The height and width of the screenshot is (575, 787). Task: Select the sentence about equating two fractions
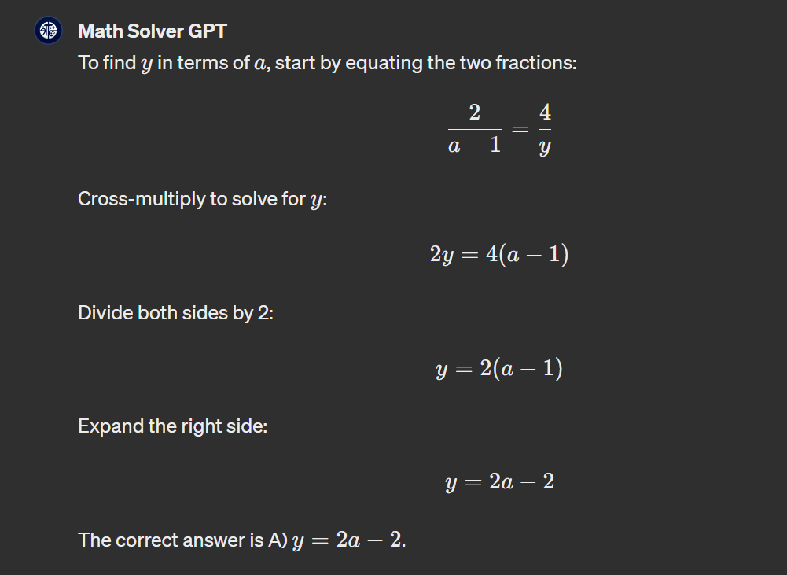327,63
